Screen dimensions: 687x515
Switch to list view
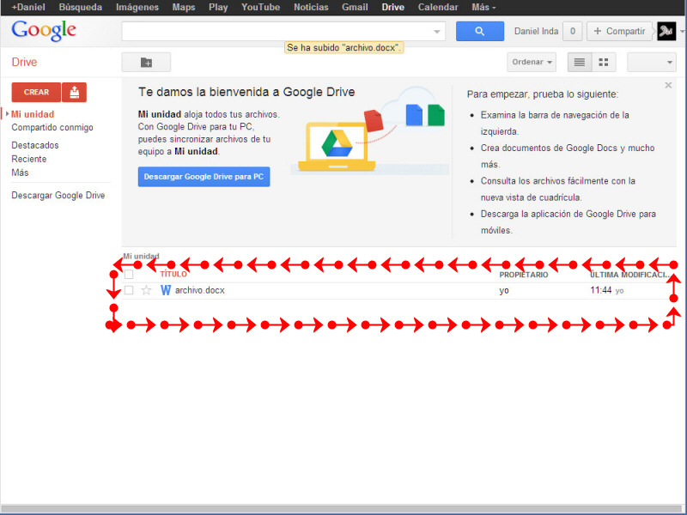pyautogui.click(x=580, y=62)
